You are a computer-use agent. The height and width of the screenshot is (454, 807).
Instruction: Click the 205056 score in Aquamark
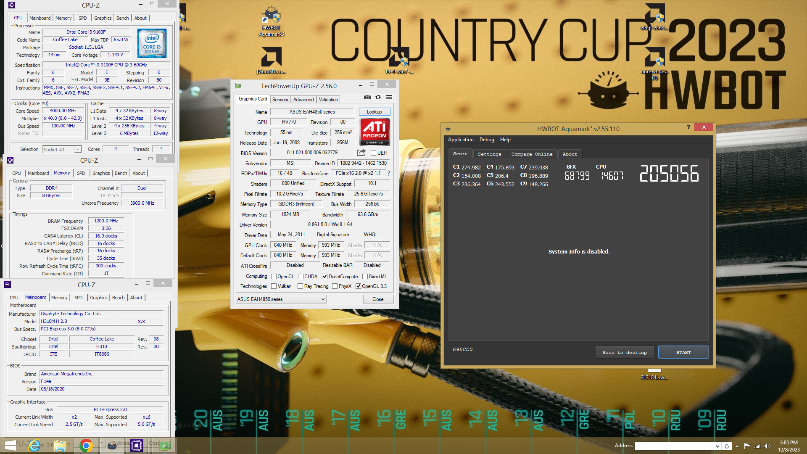click(669, 173)
